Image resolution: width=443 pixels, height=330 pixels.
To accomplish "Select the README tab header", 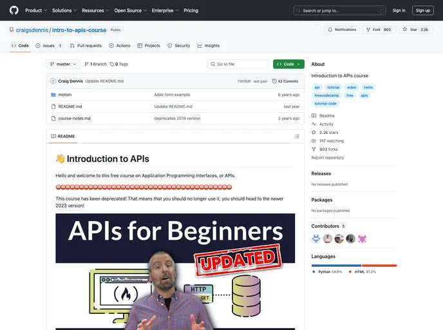I will tap(62, 136).
